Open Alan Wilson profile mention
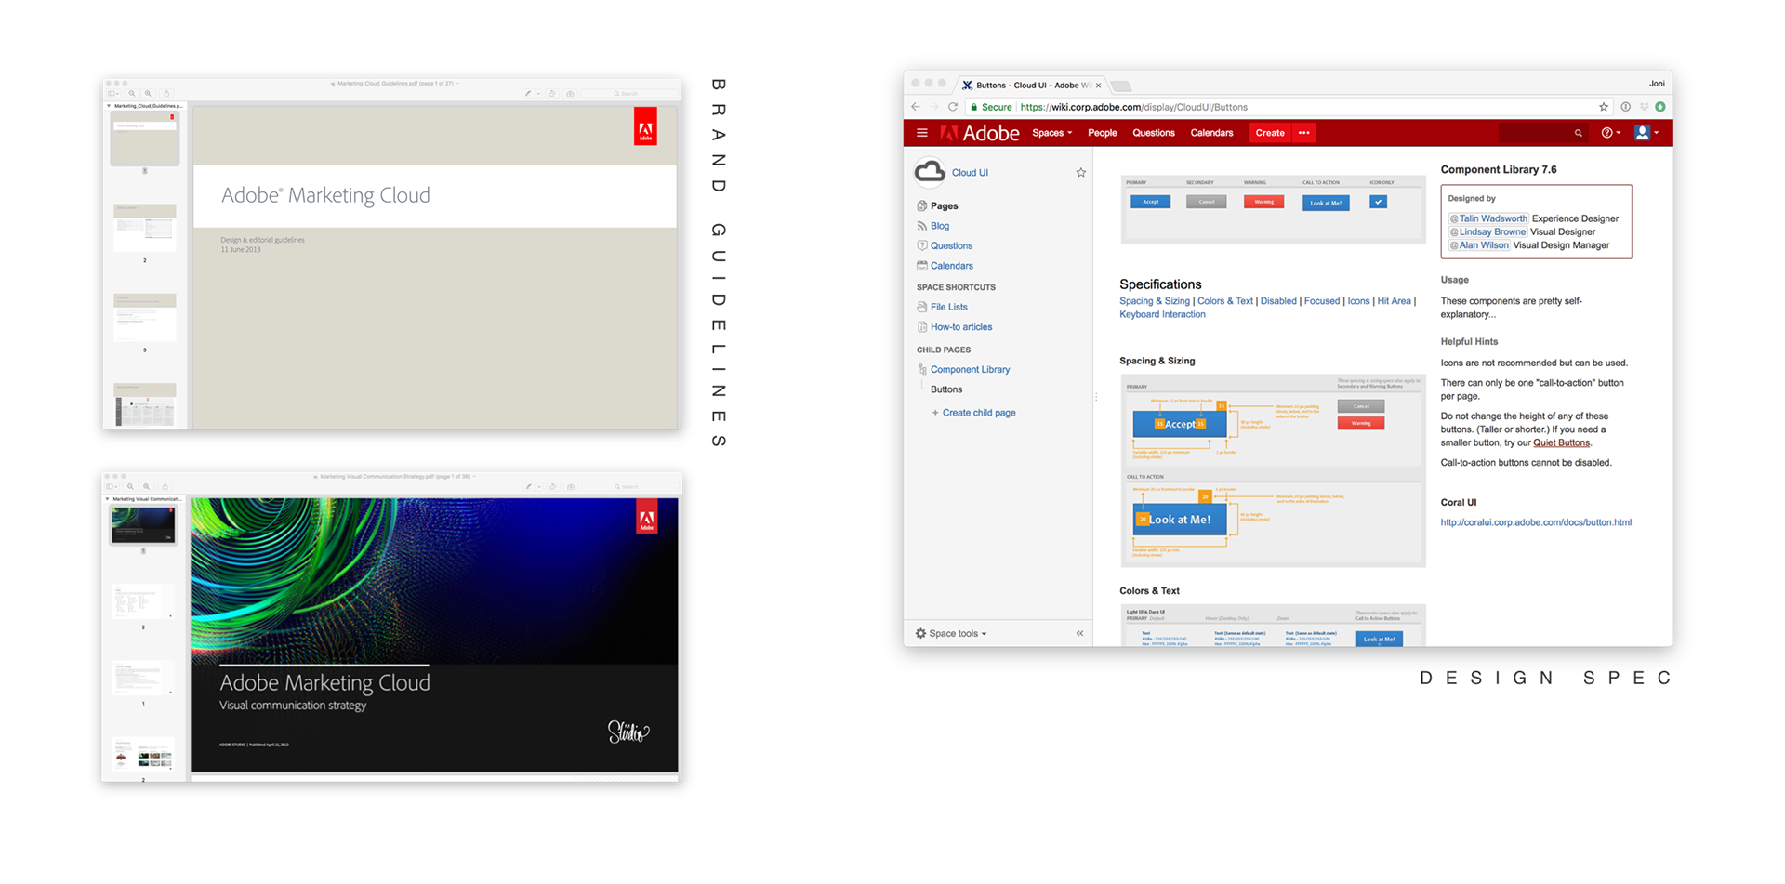Screen dimensions: 1785x884 [1479, 245]
